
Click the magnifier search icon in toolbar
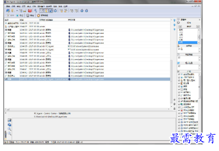[x=35, y=10]
